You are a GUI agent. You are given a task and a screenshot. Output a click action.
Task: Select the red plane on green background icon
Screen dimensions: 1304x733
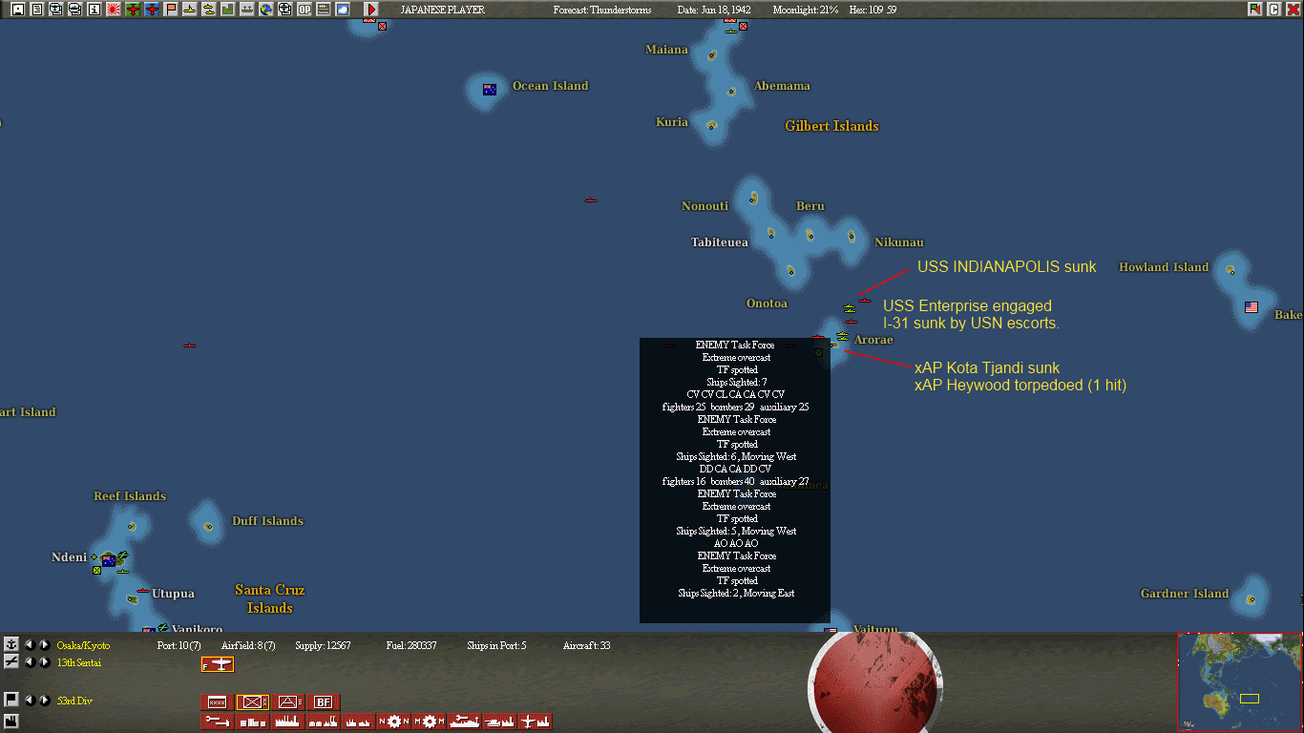[133, 10]
